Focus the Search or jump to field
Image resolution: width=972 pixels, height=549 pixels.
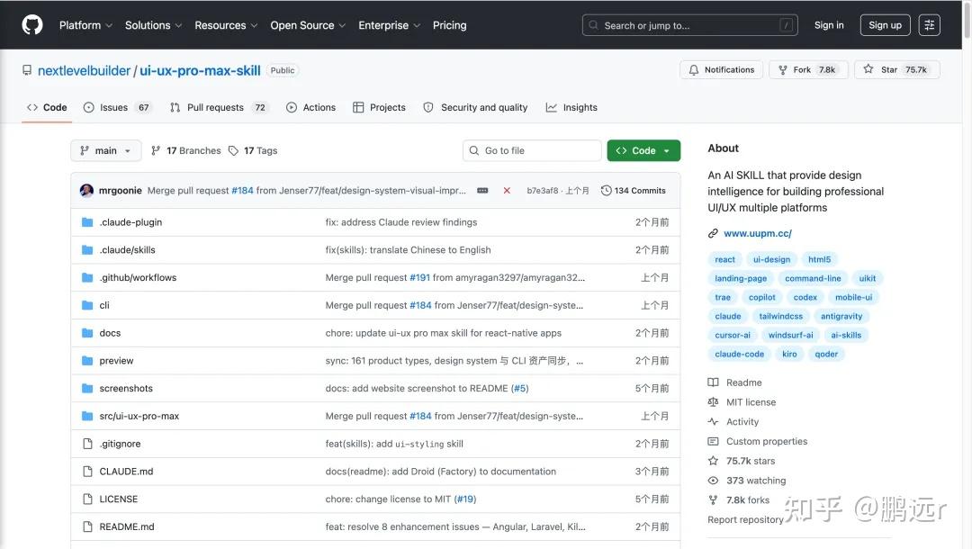(690, 25)
